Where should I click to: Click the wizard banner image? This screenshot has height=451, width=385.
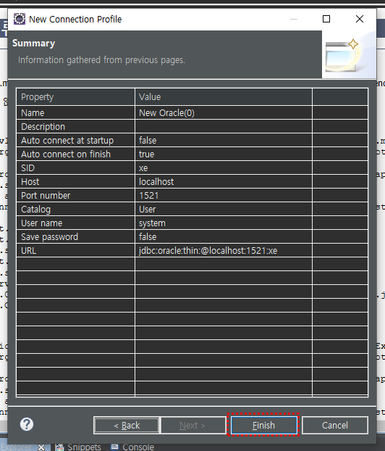(x=349, y=54)
